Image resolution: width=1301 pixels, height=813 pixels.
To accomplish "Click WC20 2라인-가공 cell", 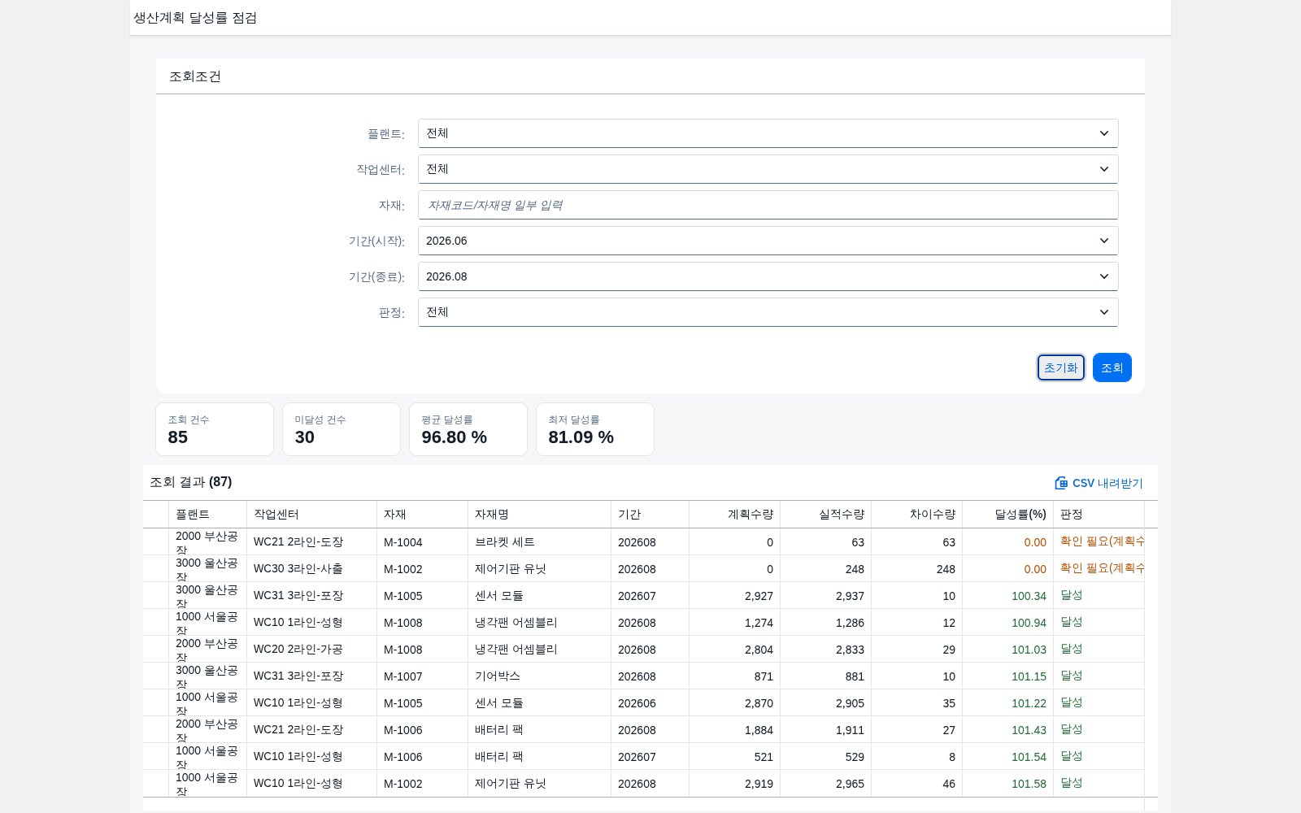I will pyautogui.click(x=311, y=650).
